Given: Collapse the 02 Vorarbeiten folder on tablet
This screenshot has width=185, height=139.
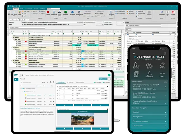Looking at the screenshot, I should 21,89.
